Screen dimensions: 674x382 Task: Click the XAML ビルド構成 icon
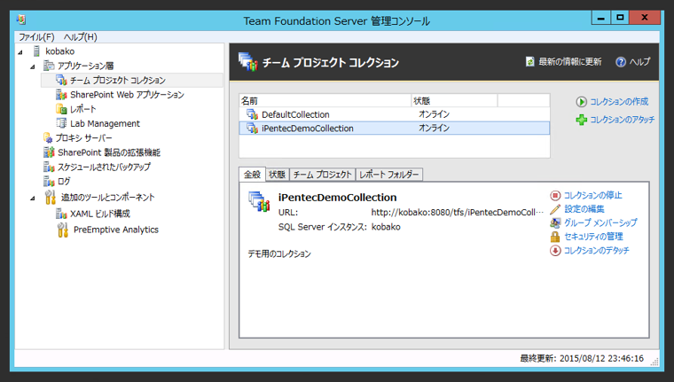coord(61,214)
